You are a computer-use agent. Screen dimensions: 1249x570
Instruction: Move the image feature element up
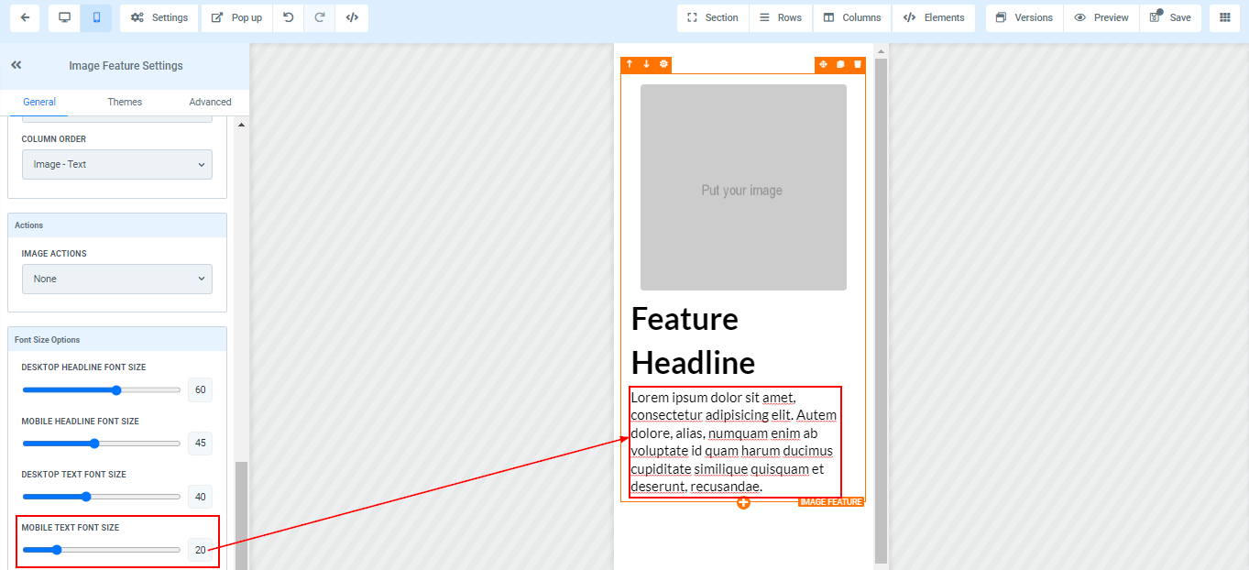[630, 64]
